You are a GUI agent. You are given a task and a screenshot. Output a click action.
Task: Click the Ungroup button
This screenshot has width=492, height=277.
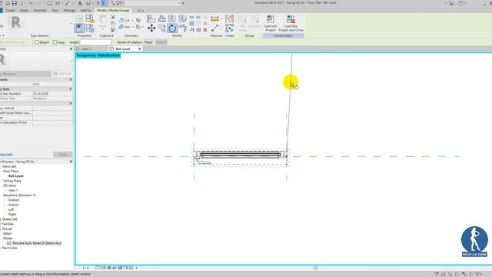pos(254,22)
